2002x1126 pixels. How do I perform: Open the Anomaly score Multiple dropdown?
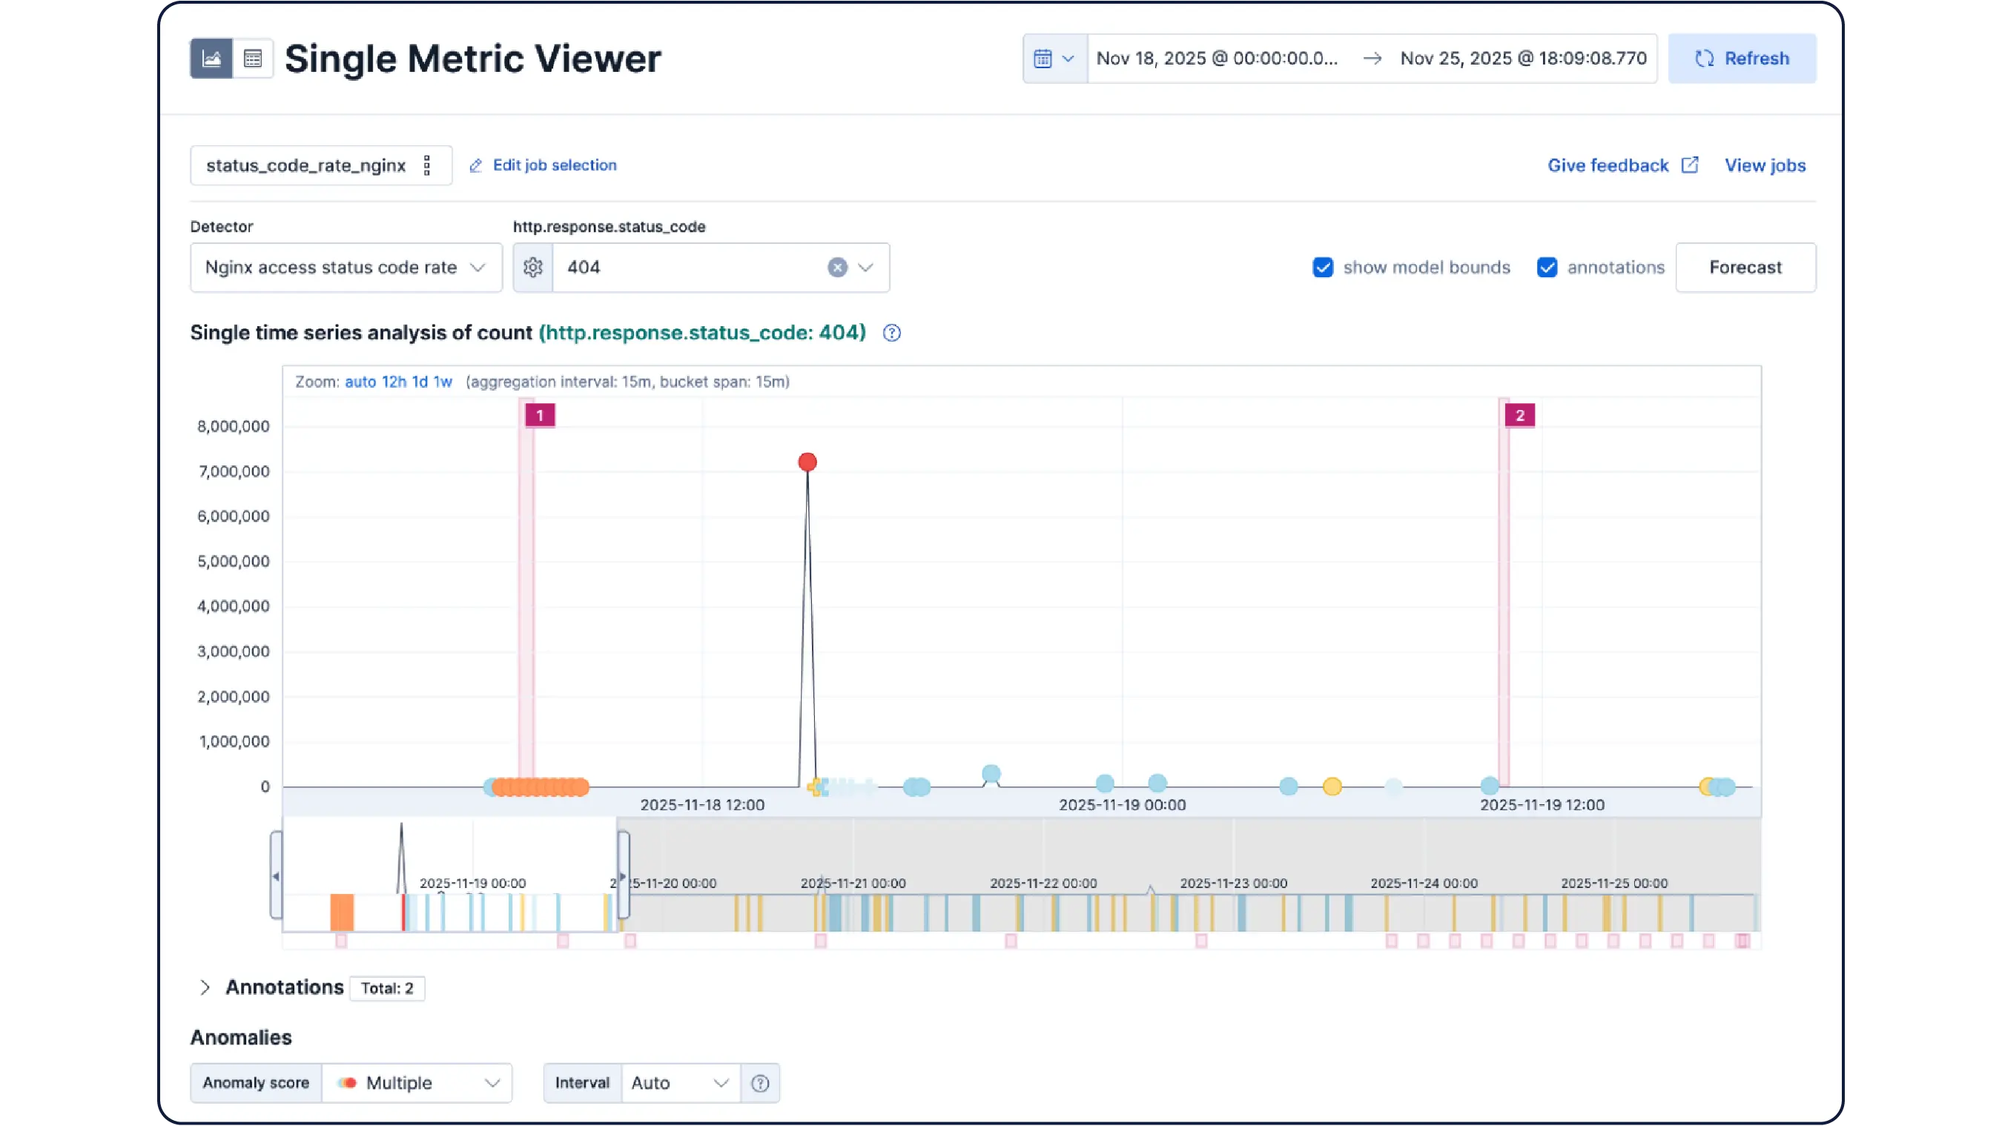[x=417, y=1082]
